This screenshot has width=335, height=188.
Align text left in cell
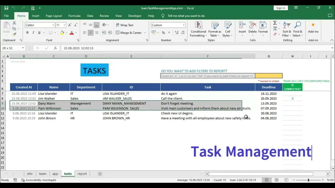click(x=85, y=33)
